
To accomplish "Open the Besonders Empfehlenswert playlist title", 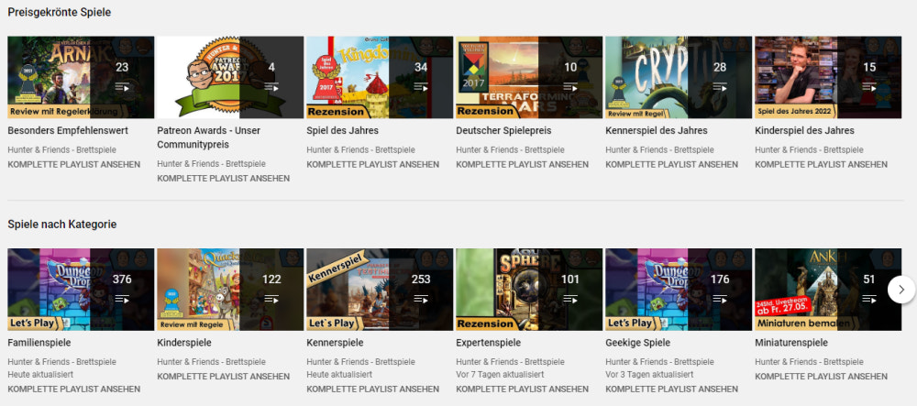I will (x=68, y=130).
